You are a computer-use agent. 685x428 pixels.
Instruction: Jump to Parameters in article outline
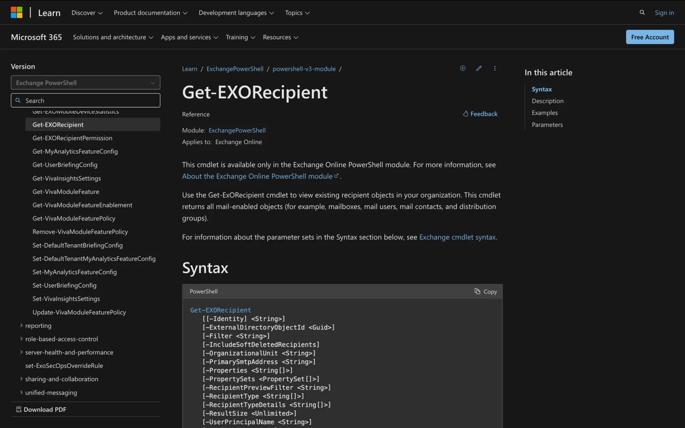click(x=547, y=125)
